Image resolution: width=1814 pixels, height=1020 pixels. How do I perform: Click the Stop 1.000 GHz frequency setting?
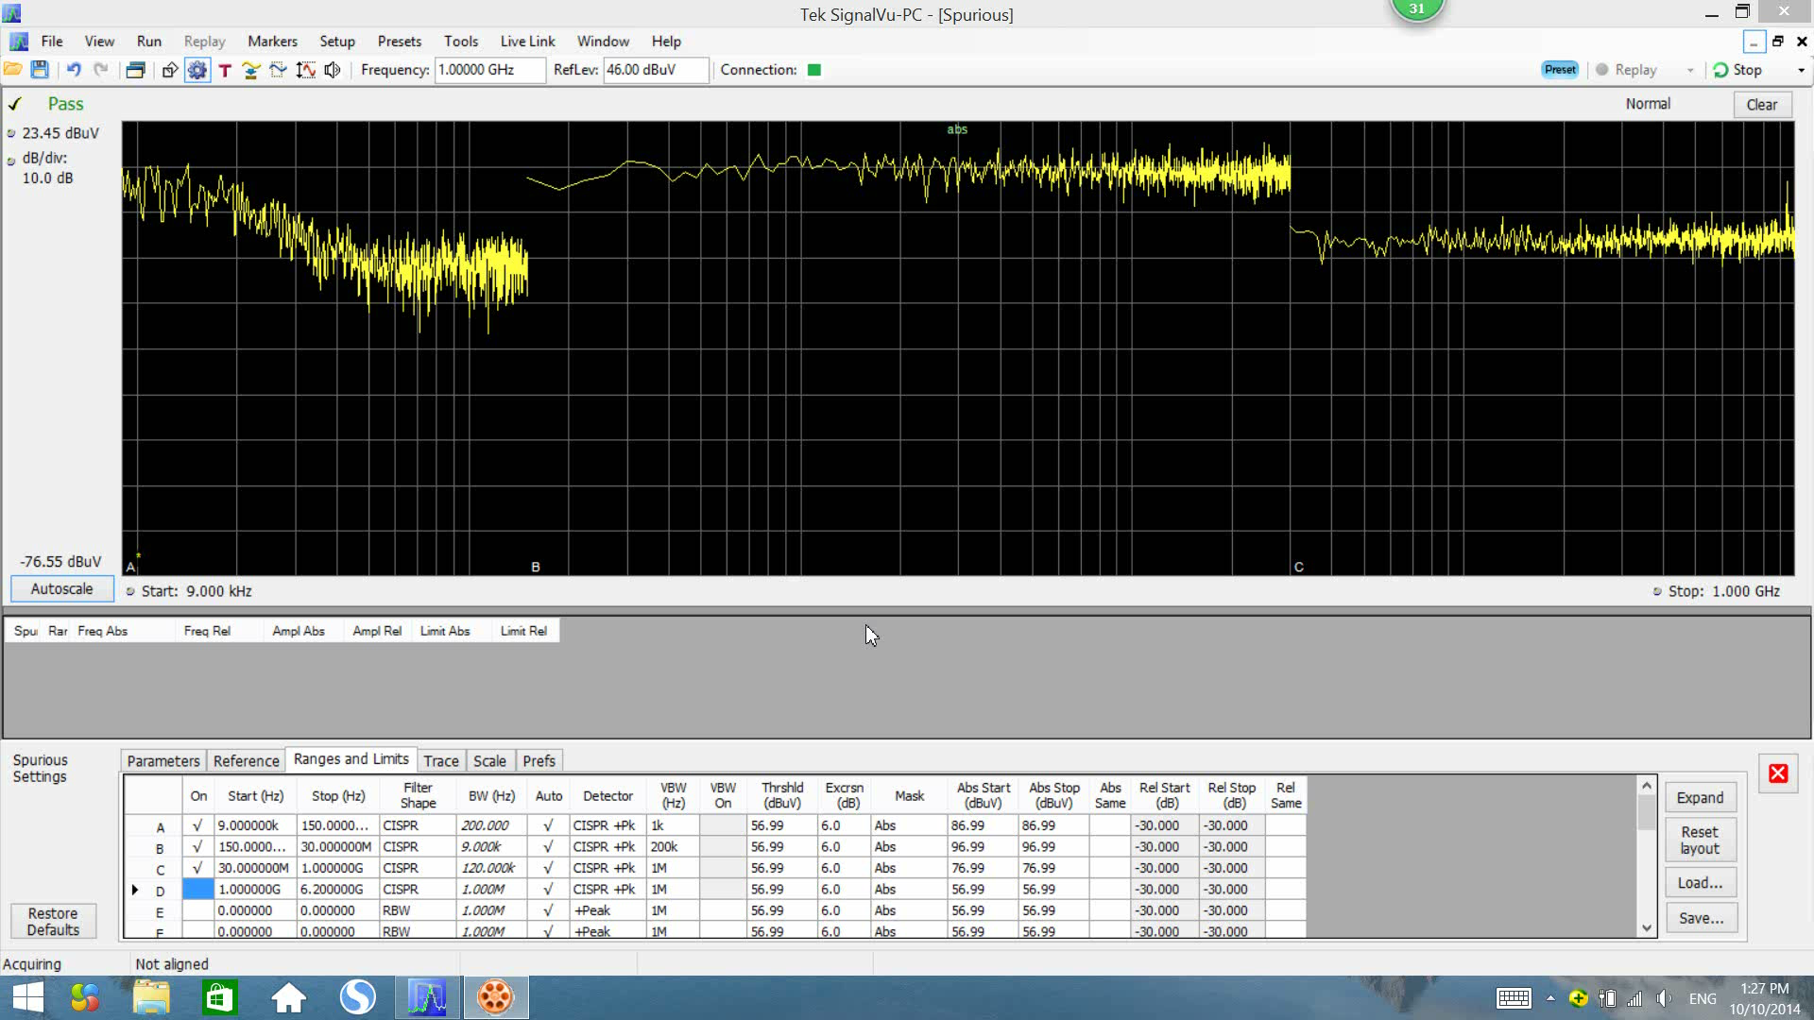pyautogui.click(x=1723, y=591)
